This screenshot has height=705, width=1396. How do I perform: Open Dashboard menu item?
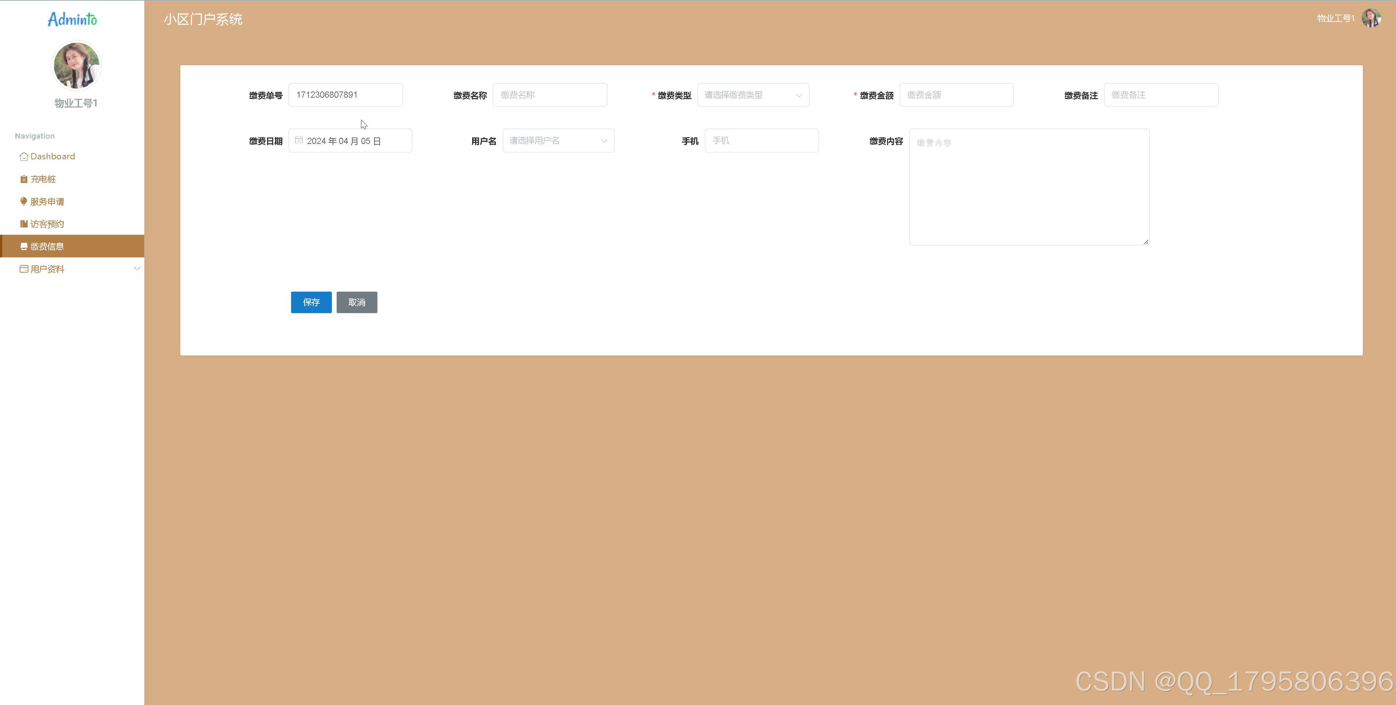(72, 156)
